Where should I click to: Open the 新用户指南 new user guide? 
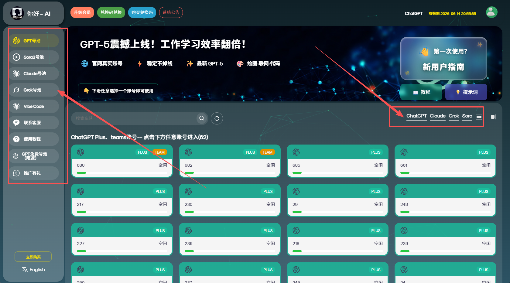click(443, 67)
